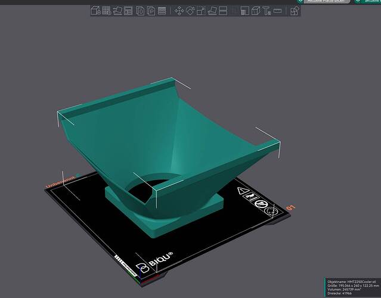Click the Größe dimensions info line
The image size is (381, 298).
point(353,285)
